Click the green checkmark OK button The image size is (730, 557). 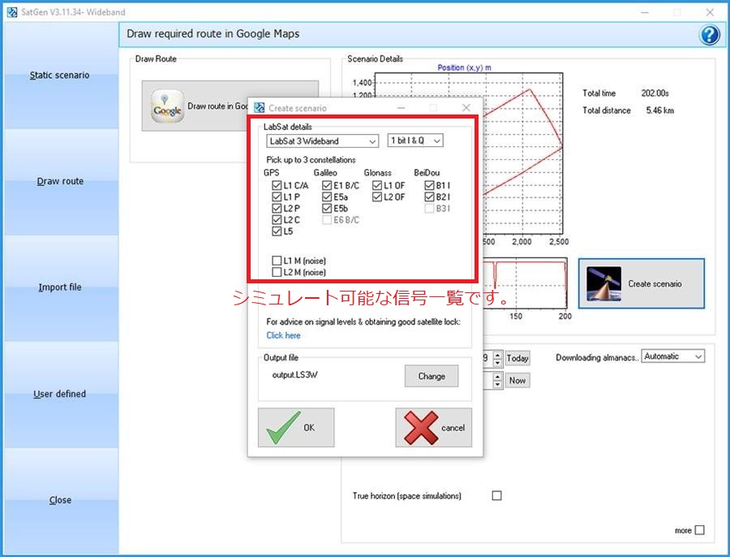point(296,427)
